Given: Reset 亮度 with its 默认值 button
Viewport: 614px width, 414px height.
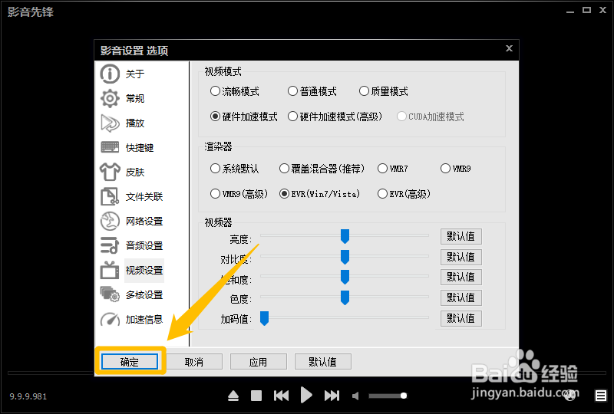Looking at the screenshot, I should pyautogui.click(x=461, y=236).
